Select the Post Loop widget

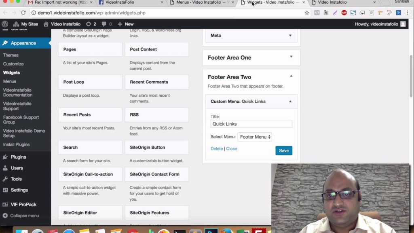click(x=90, y=82)
